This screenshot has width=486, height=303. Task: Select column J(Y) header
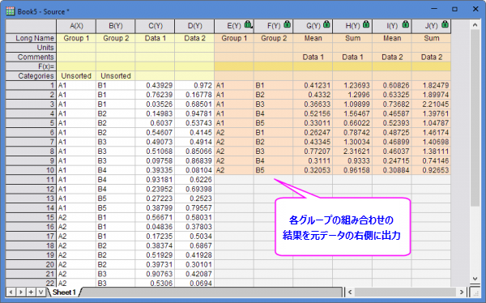[431, 26]
